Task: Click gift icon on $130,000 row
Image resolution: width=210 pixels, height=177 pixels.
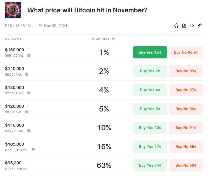Action: click(29, 93)
